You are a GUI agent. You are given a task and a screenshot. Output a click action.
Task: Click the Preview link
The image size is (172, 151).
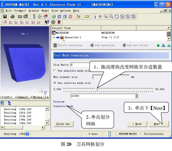59,102
